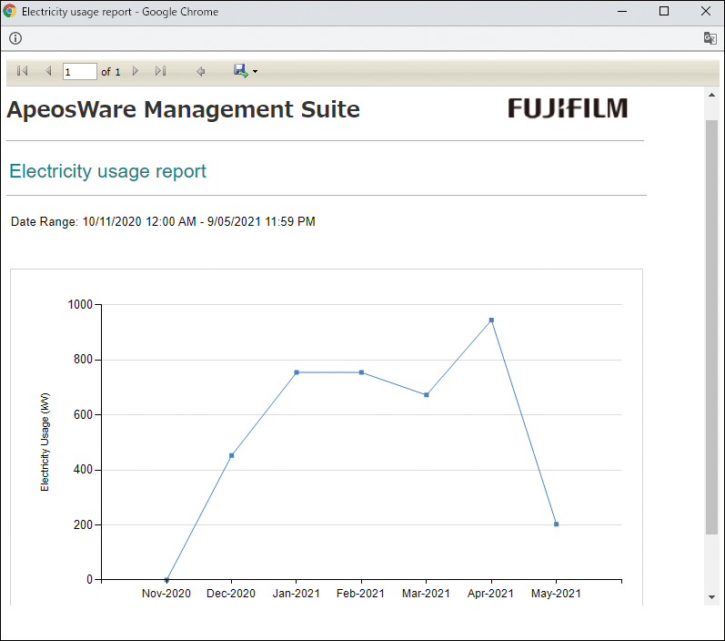Click the current page number field
Screen dimensions: 725x641
coord(79,71)
